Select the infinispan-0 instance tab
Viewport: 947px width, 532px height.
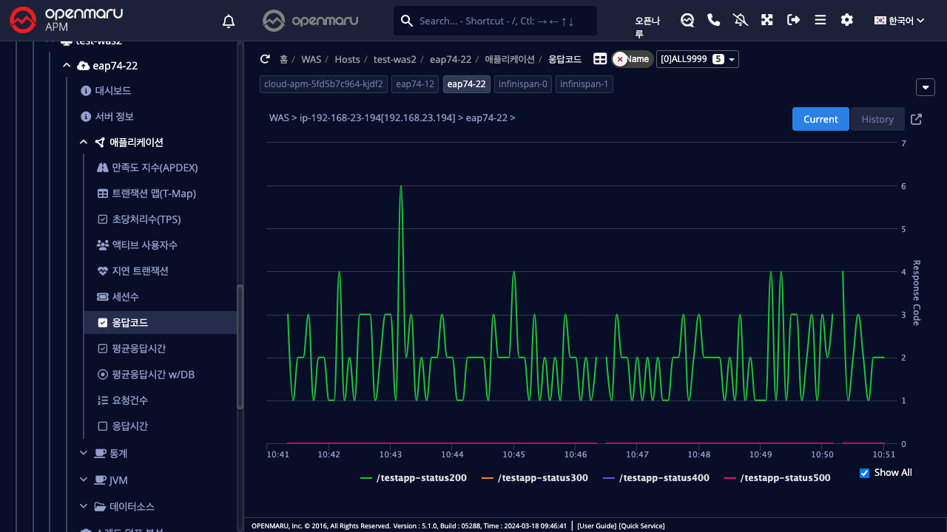(522, 84)
